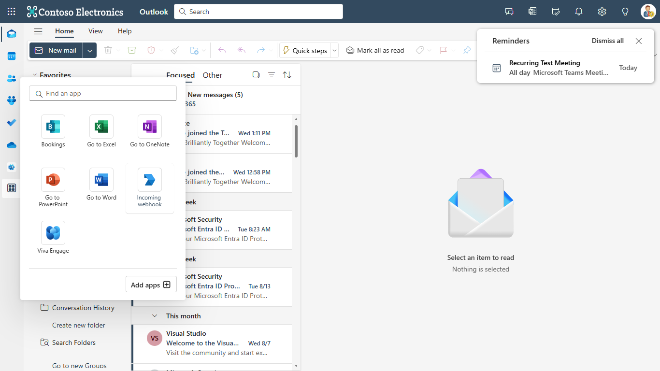Image resolution: width=660 pixels, height=371 pixels.
Task: Open Calendar in the left app rail
Action: (12, 56)
